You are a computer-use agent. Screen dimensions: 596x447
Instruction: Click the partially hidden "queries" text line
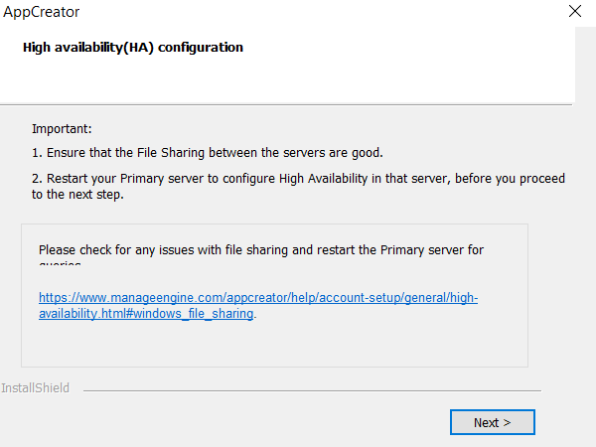pos(60,264)
